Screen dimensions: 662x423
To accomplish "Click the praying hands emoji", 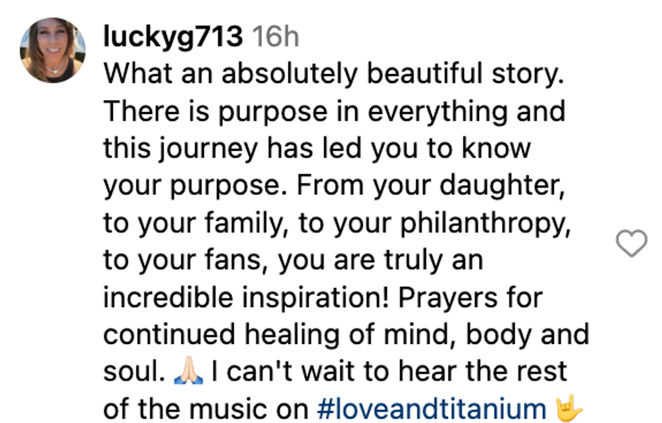I will [x=188, y=372].
